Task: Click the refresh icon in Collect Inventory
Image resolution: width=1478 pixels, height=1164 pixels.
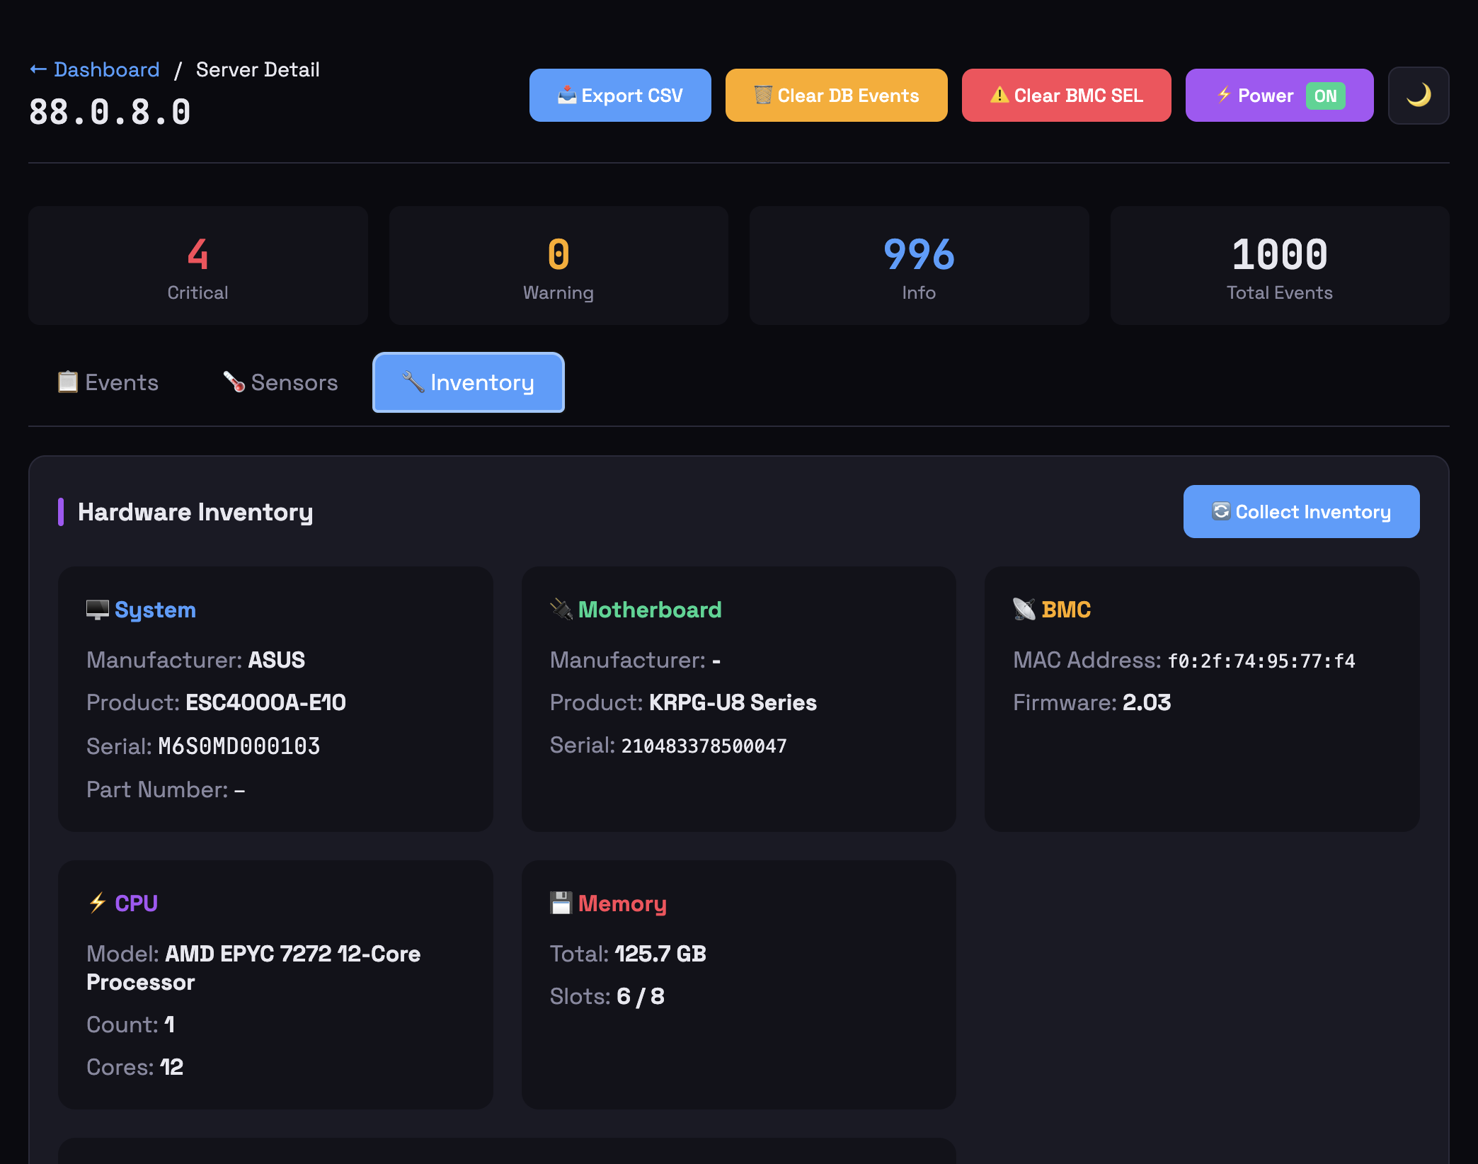Action: coord(1221,511)
